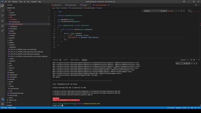Expand the bootstrap folder
This screenshot has height=113, width=201.
click(11, 38)
